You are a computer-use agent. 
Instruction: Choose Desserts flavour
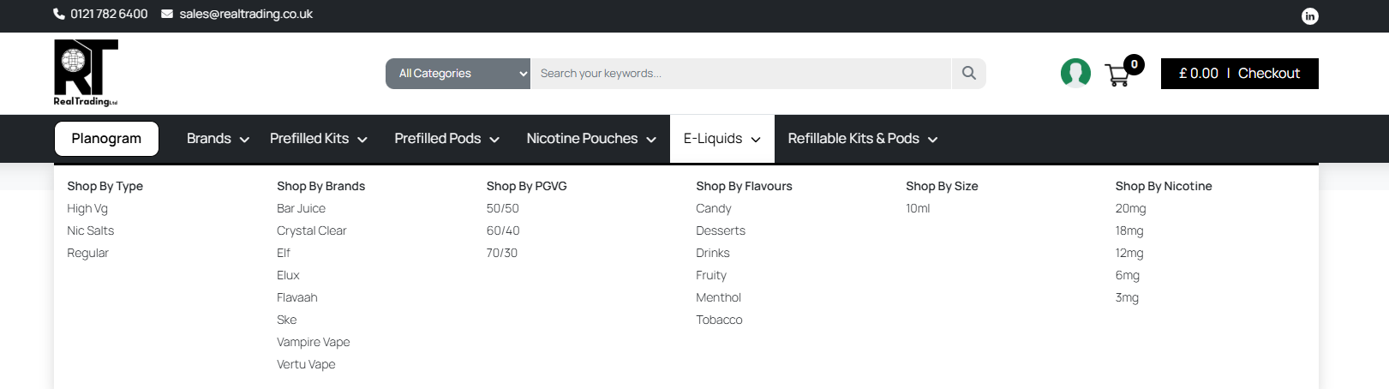tap(721, 230)
